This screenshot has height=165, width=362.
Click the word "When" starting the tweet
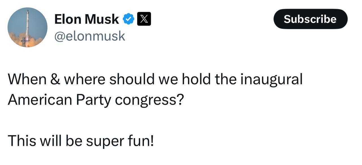27,79
